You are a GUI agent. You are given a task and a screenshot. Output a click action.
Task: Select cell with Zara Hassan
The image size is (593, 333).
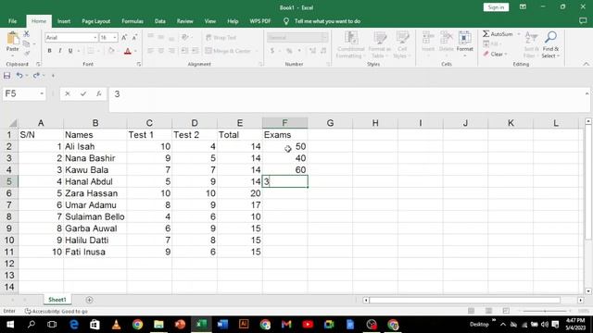(95, 193)
